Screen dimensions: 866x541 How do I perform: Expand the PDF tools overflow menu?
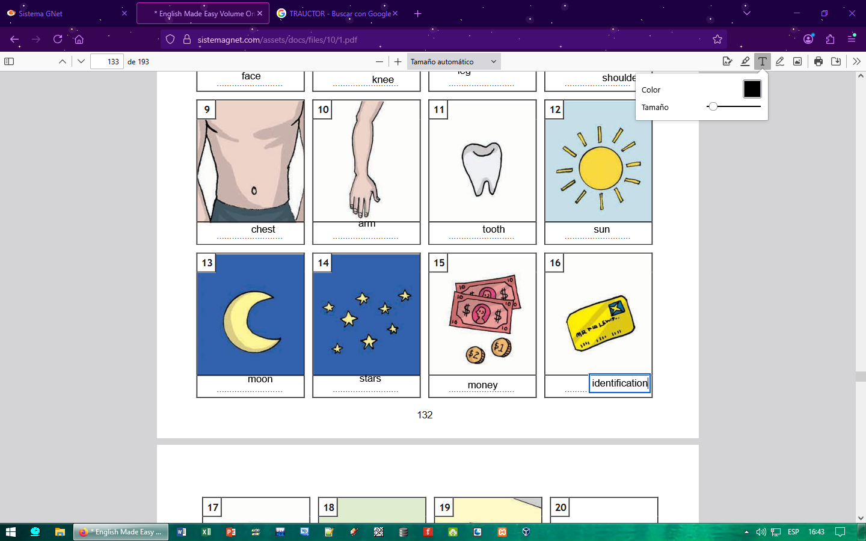(856, 61)
